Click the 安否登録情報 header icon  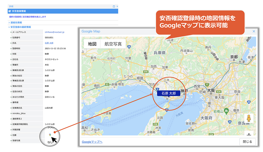[x=10, y=11]
